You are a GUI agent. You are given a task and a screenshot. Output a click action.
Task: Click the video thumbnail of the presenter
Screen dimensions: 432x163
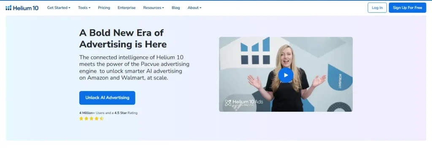[286, 74]
